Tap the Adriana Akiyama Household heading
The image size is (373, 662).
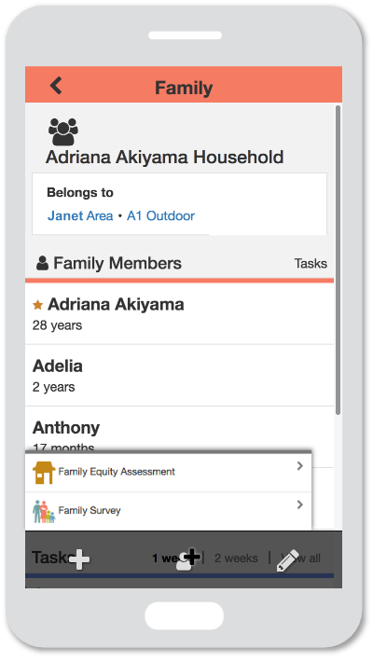click(x=165, y=157)
